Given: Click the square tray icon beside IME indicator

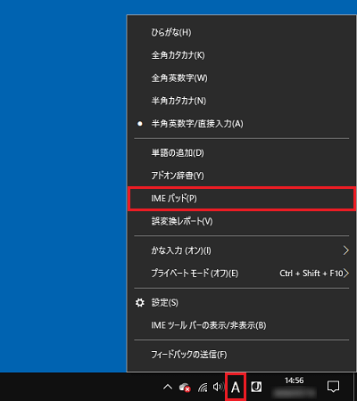Looking at the screenshot, I should (256, 387).
